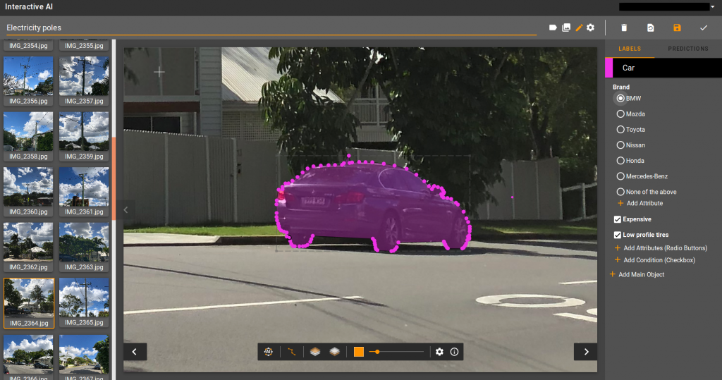Switch to the Predictions tab

click(688, 49)
